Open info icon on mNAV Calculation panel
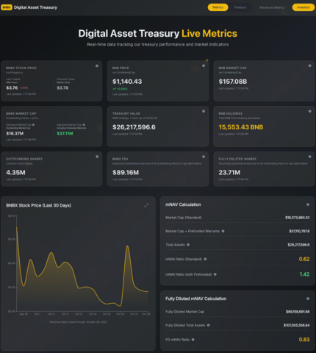316x353 pixels. 308,204
